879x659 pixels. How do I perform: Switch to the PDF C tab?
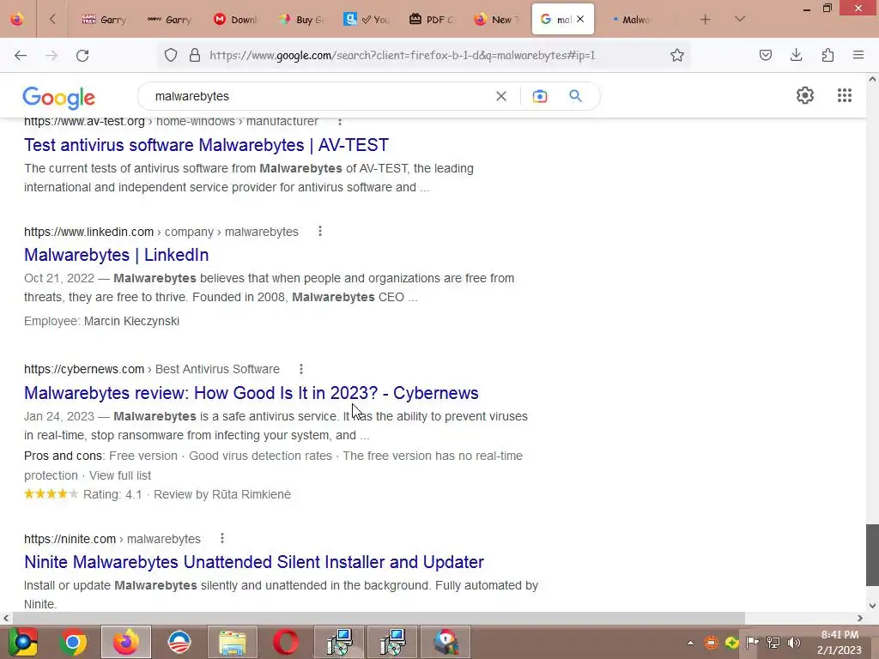(x=431, y=20)
